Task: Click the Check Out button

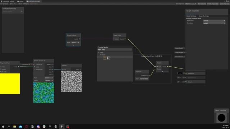Action: tap(34, 4)
